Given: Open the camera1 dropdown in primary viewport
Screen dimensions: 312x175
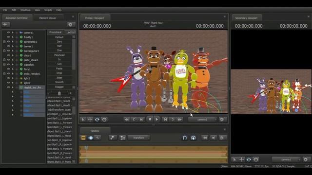Looking at the screenshot, I should coord(202,120).
